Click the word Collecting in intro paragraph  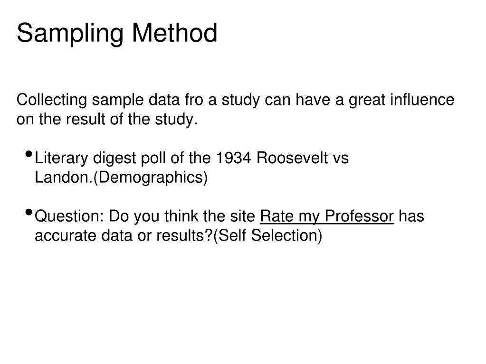pos(52,100)
